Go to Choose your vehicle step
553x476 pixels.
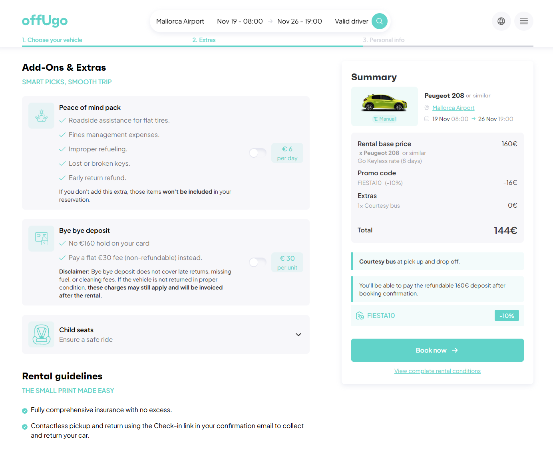click(52, 40)
